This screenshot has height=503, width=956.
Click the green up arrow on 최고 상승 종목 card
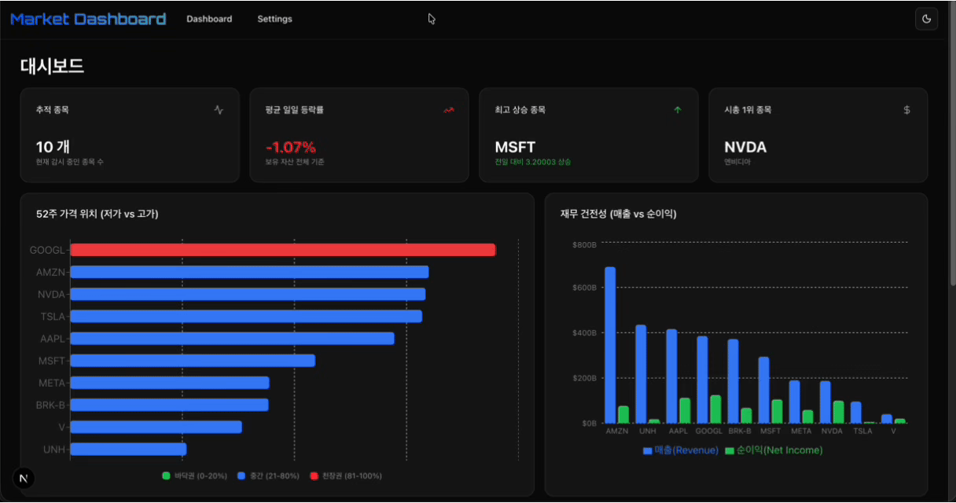coord(678,110)
